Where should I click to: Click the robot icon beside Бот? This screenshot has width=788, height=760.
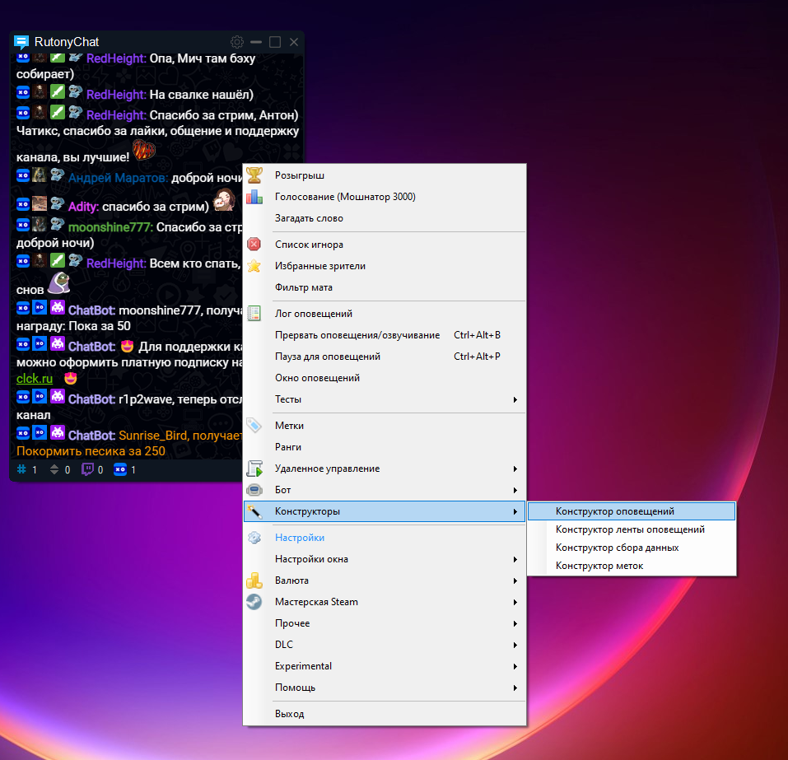[254, 490]
